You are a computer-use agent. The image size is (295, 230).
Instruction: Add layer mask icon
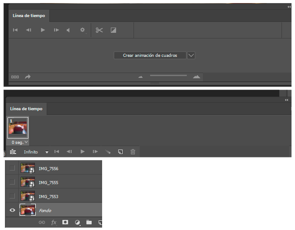pos(65,222)
